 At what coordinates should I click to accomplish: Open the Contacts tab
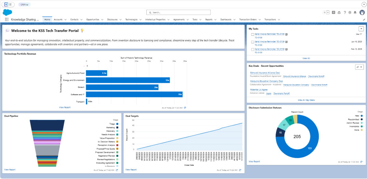(x=74, y=20)
